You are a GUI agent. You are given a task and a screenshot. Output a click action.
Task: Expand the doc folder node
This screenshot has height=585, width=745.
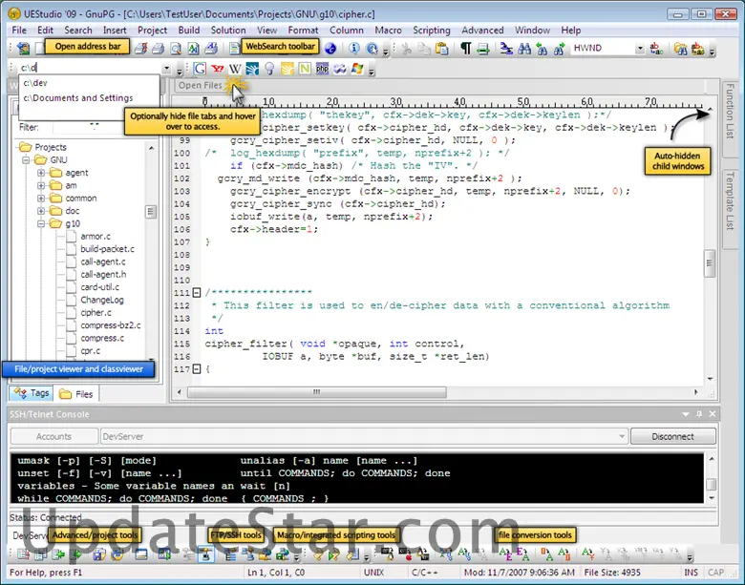click(41, 211)
